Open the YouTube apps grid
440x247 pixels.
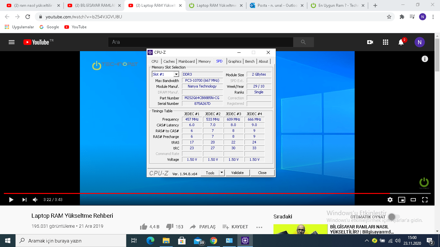point(386,42)
